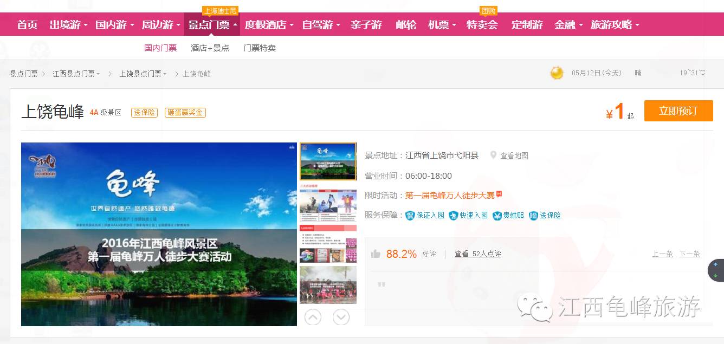
Task: Select the first 龟峰 gallery thumbnail
Action: tap(328, 161)
